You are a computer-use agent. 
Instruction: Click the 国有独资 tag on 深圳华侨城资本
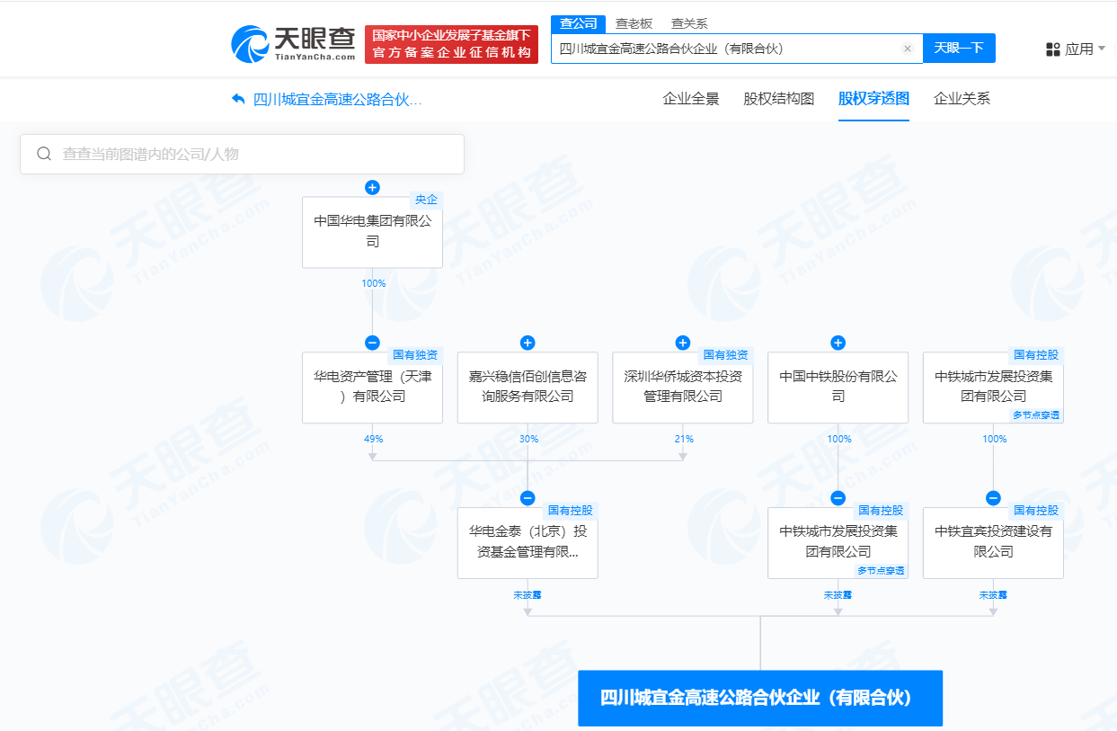coord(726,355)
